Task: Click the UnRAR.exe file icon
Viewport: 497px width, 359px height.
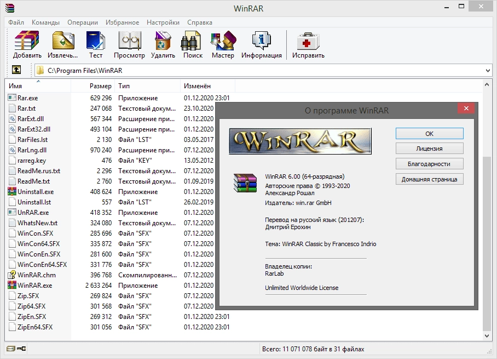Action: [12, 212]
